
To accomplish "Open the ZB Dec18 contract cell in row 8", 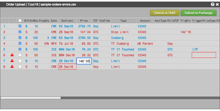I will click(x=67, y=67).
